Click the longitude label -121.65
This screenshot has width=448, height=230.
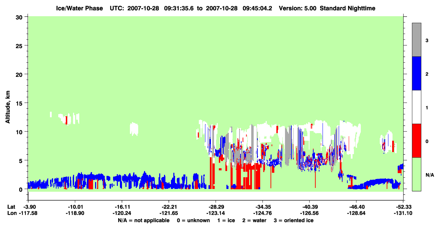pyautogui.click(x=169, y=213)
